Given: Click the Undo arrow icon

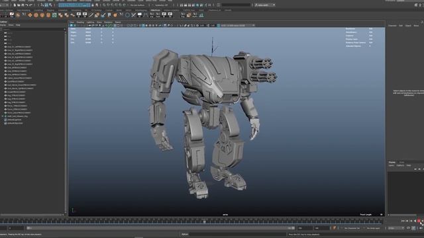Looking at the screenshot, I should pyautogui.click(x=26, y=5).
